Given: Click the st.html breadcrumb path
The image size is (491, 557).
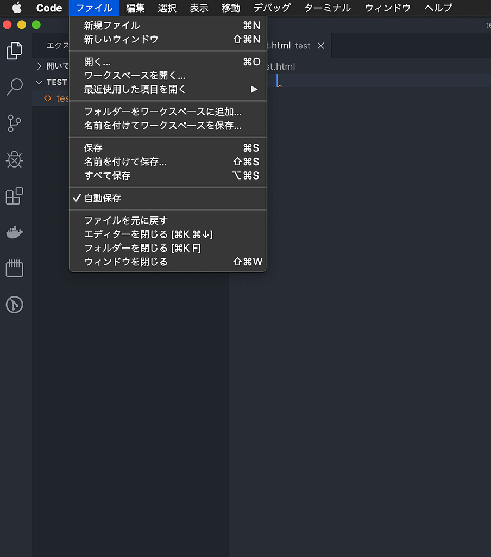Looking at the screenshot, I should coord(280,66).
